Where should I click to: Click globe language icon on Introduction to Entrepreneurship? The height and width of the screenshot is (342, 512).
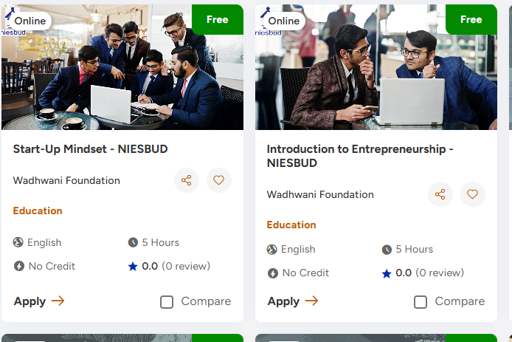[272, 249]
